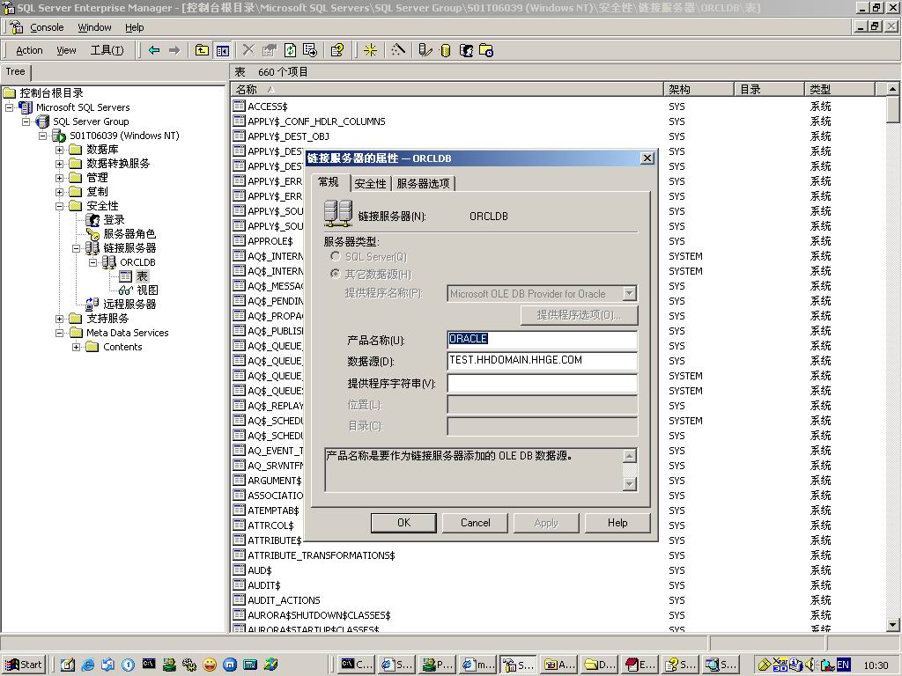Open the 工具(T) menu

click(107, 50)
